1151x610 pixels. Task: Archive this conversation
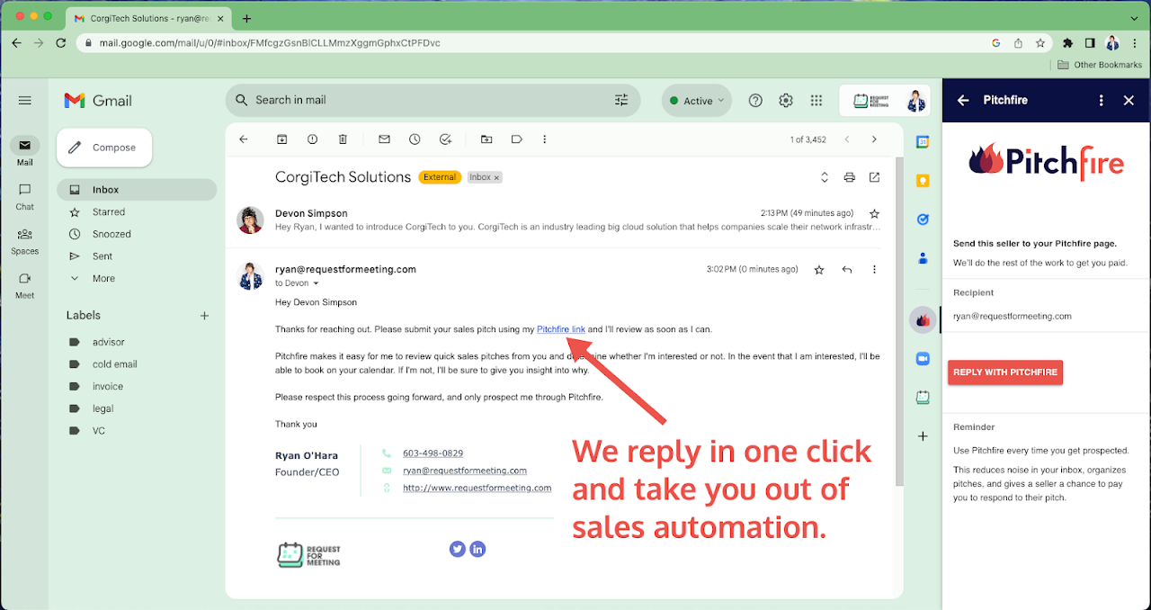coord(281,139)
